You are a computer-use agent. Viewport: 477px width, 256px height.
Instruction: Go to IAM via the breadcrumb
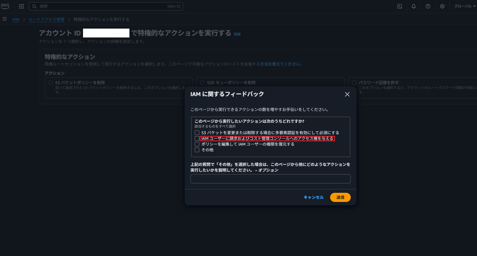16,19
